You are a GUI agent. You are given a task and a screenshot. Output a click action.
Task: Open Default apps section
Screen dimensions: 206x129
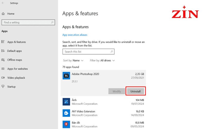click(x=14, y=51)
